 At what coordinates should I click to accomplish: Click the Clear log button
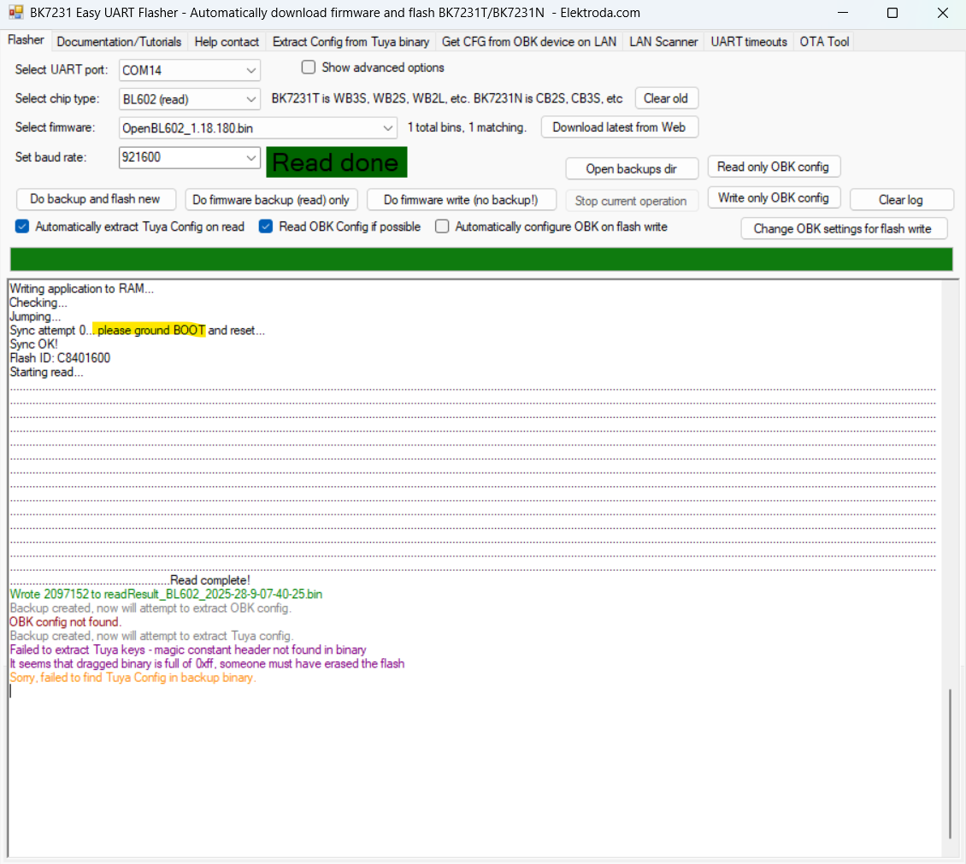tap(901, 199)
